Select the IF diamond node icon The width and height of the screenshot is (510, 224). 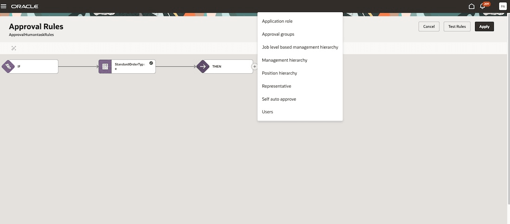point(8,66)
